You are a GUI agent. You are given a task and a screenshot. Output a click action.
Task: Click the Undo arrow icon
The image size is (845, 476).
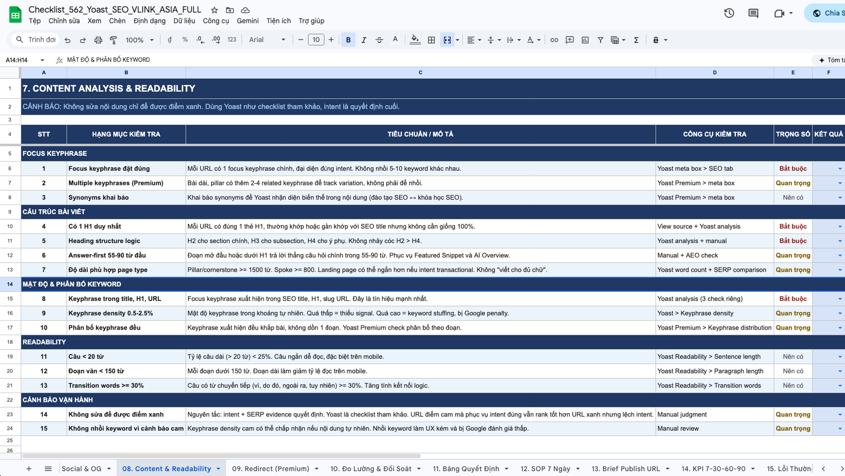[x=68, y=40]
